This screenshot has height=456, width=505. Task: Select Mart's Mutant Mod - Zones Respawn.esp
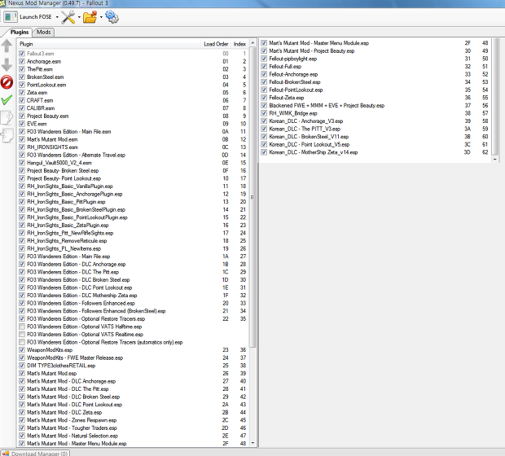[x=133, y=420]
